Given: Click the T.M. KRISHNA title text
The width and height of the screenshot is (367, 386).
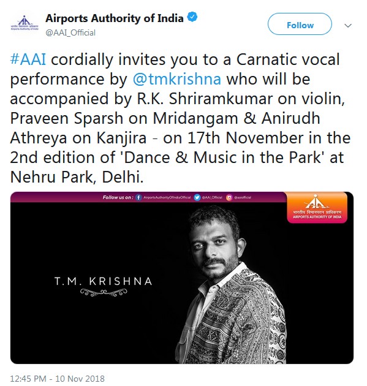Looking at the screenshot, I should click(104, 281).
